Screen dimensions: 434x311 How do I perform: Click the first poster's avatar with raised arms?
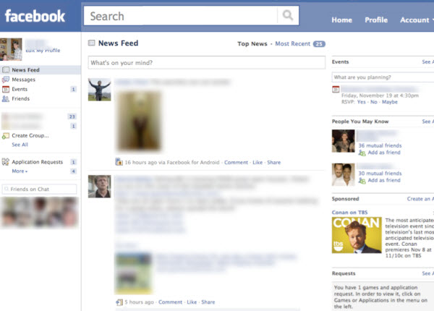(x=100, y=90)
